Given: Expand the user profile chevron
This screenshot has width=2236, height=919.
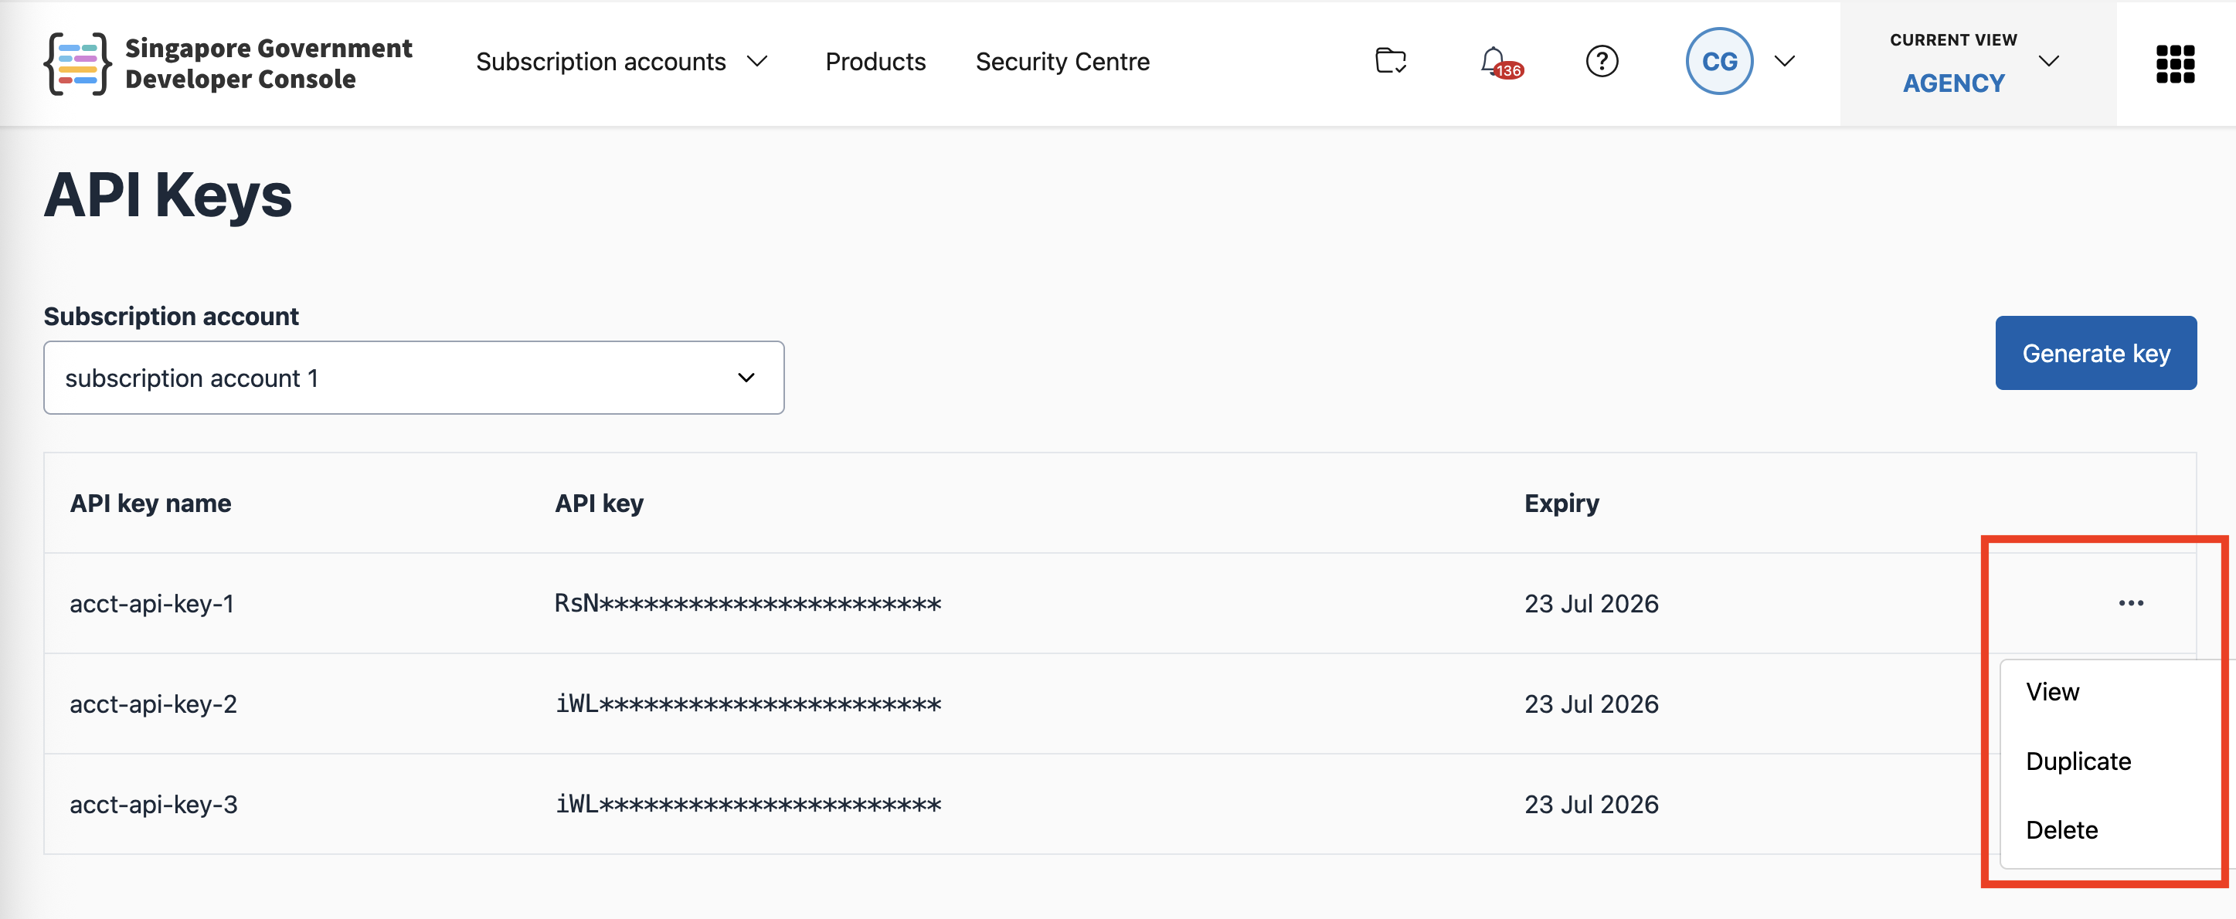Looking at the screenshot, I should (1784, 61).
